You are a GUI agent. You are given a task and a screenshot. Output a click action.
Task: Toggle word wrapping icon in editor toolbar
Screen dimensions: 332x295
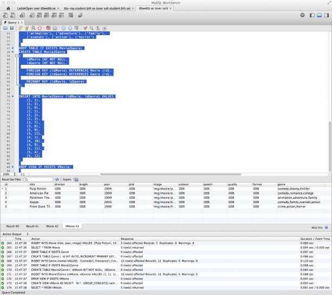(x=105, y=28)
